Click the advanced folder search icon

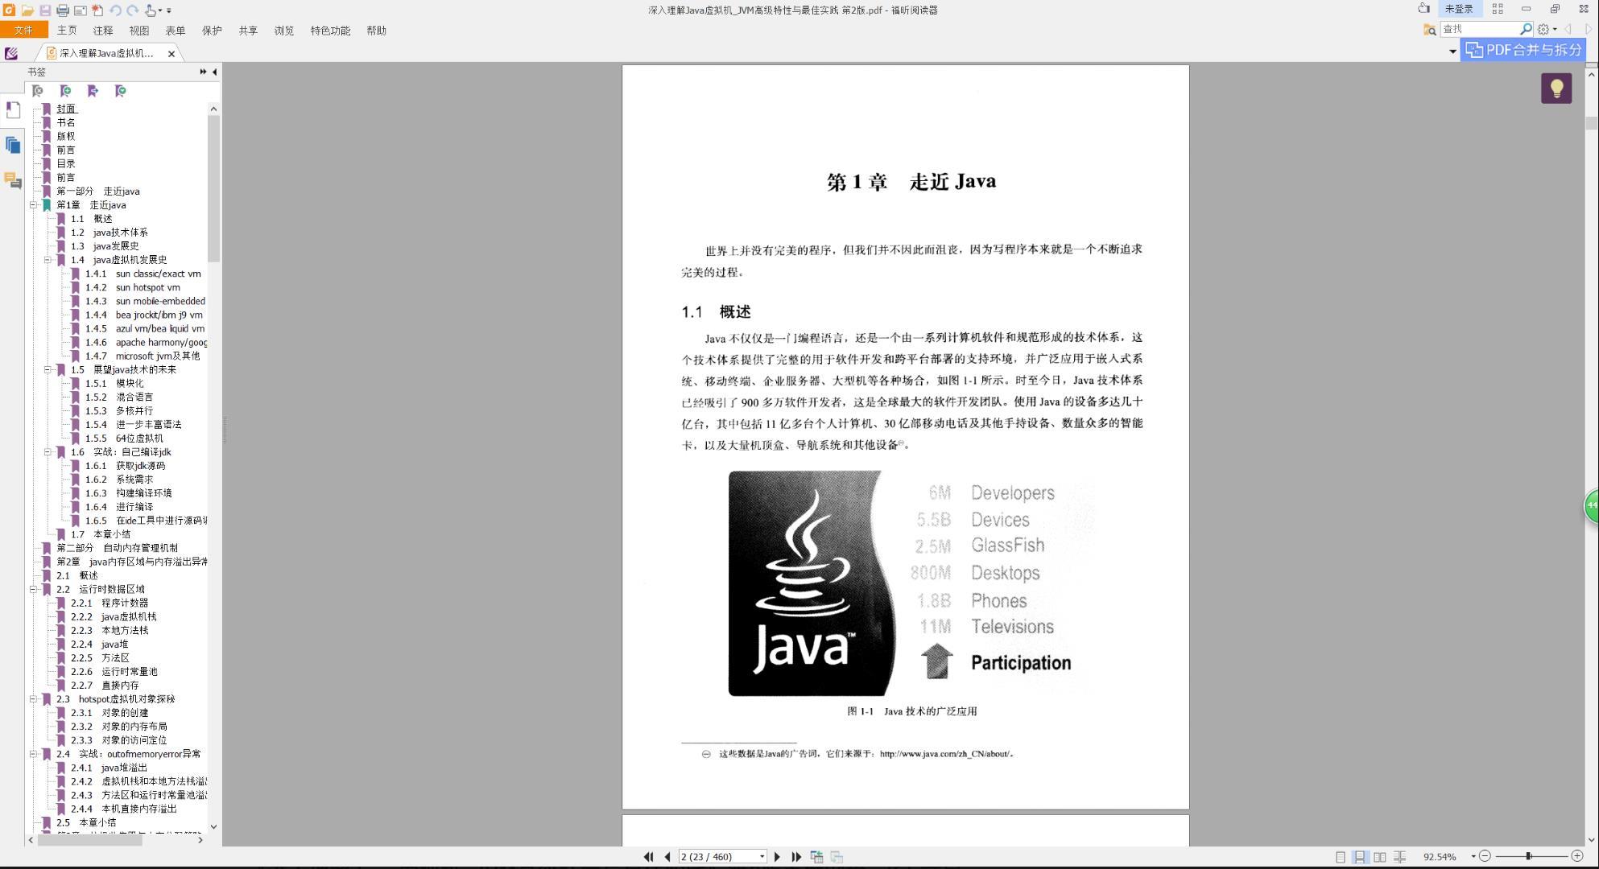click(x=1429, y=29)
